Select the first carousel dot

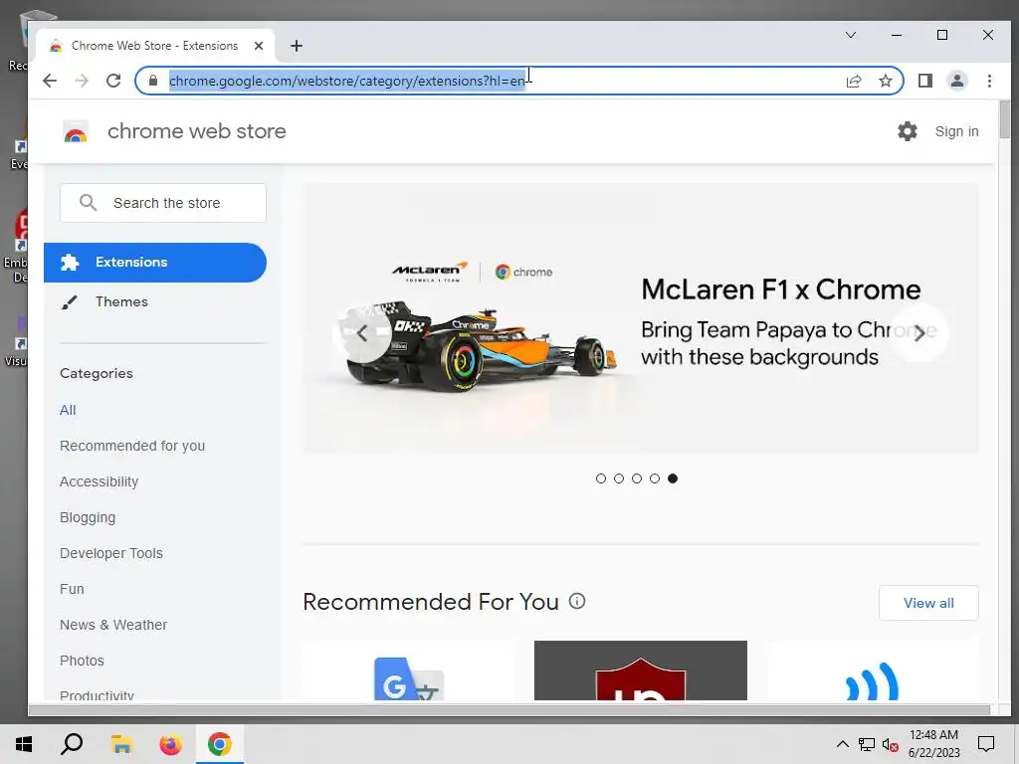(x=600, y=478)
